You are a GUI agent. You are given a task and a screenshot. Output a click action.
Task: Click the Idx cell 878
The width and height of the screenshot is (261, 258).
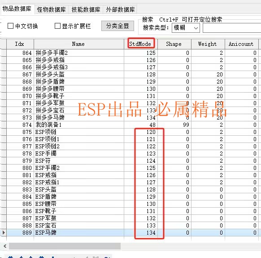pyautogui.click(x=20, y=154)
